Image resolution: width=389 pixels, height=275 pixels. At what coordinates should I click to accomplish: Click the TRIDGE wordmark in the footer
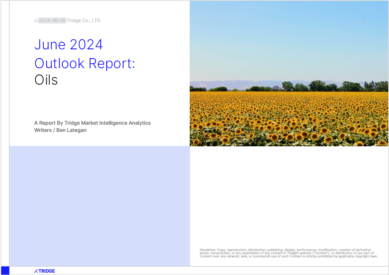(47, 271)
